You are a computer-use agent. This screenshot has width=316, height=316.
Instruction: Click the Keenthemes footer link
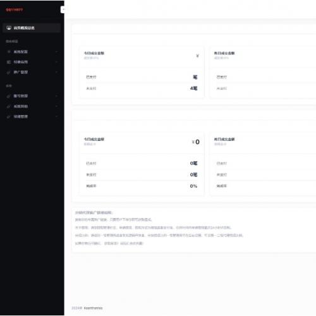[93, 308]
